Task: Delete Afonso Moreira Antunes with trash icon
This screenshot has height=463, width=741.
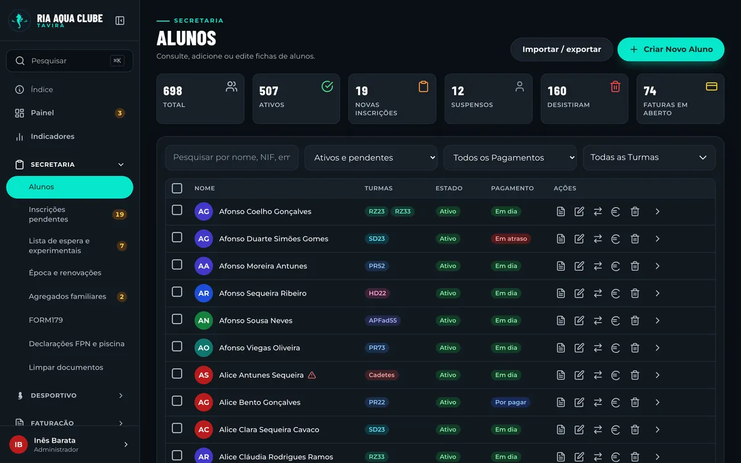Action: [635, 266]
